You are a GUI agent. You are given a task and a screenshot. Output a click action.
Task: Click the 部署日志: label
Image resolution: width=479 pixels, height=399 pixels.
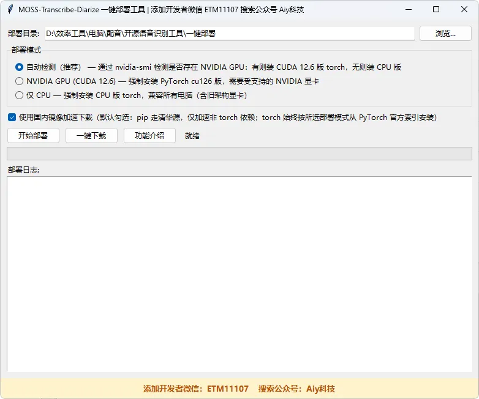tap(23, 170)
